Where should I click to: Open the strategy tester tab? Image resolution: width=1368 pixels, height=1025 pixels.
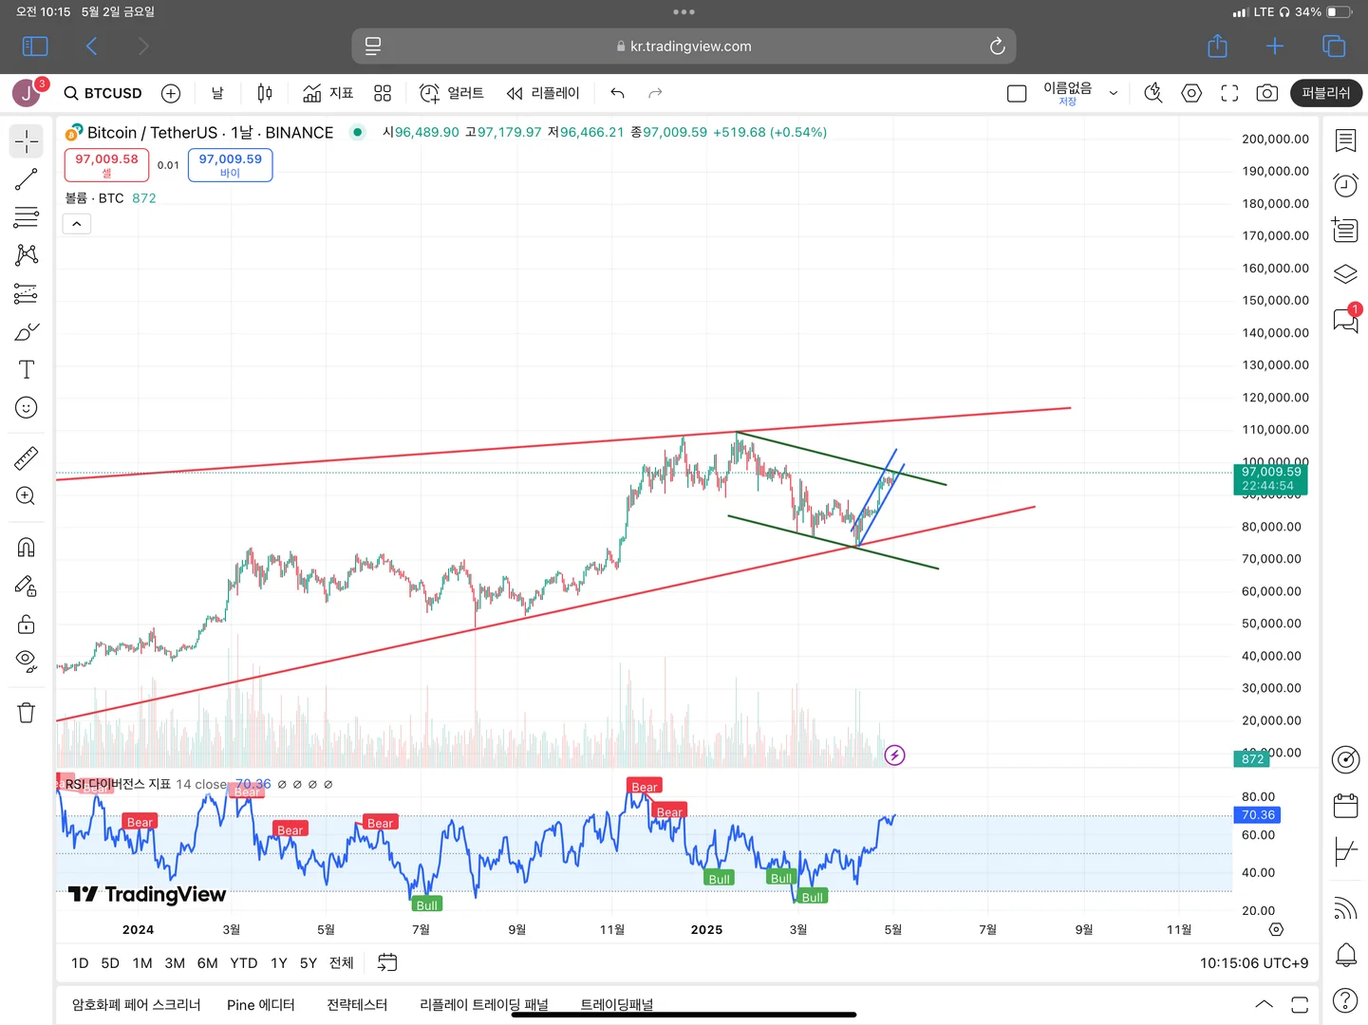tap(357, 1005)
